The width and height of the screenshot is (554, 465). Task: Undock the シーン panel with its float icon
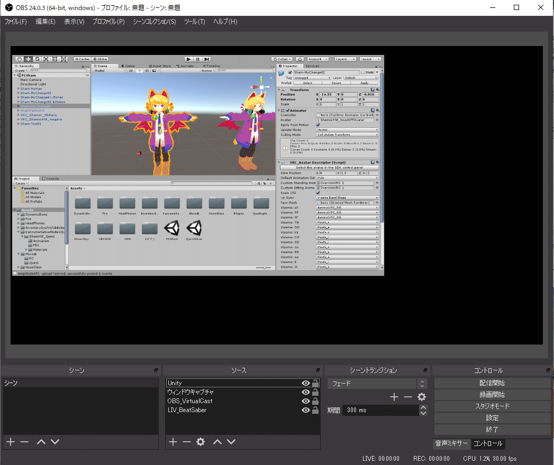[156, 370]
